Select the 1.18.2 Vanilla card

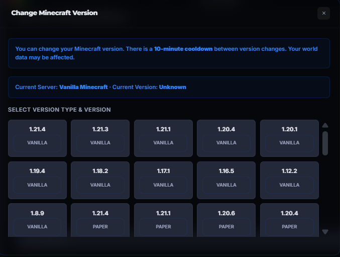tap(100, 180)
